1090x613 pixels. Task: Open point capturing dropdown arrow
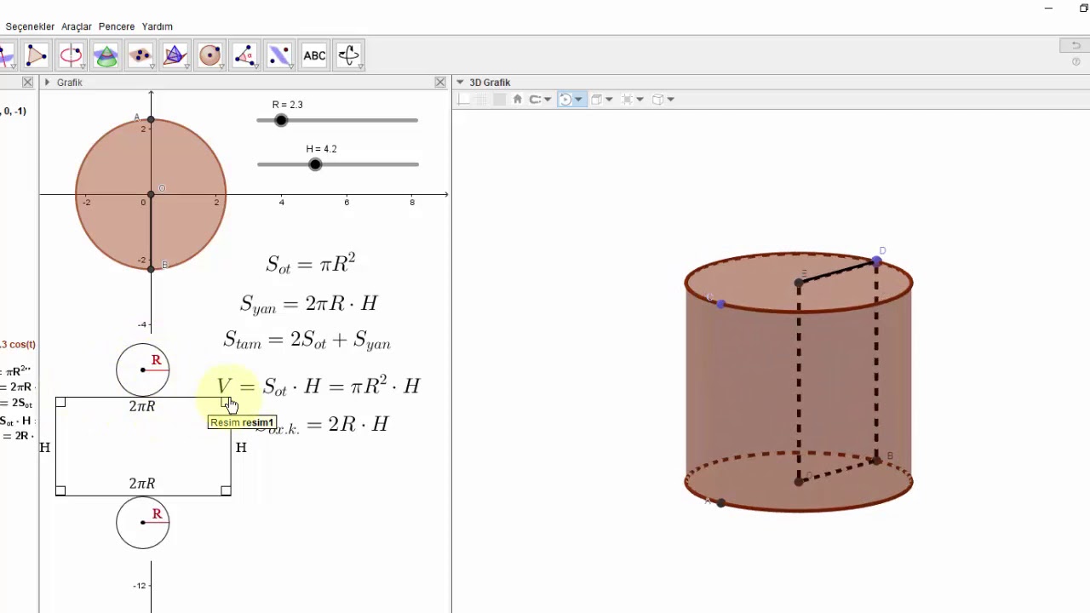coord(548,100)
